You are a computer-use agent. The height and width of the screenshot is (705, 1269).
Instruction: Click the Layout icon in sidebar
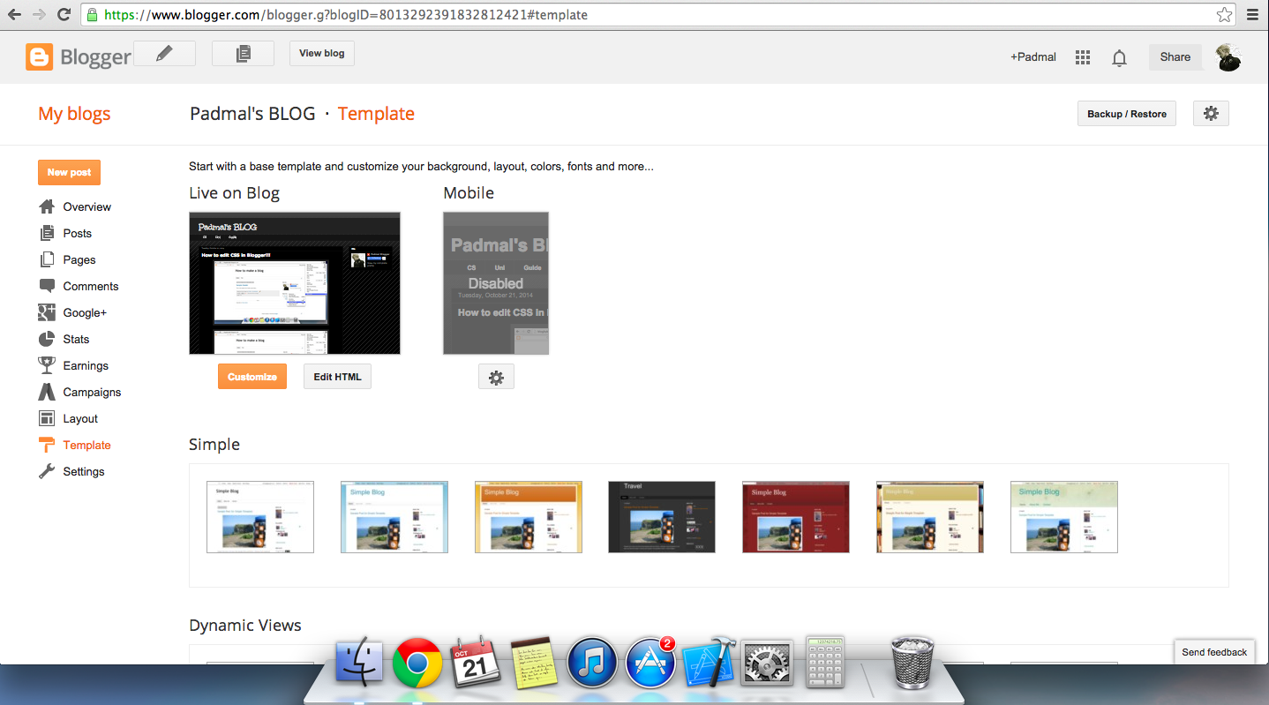tap(47, 418)
